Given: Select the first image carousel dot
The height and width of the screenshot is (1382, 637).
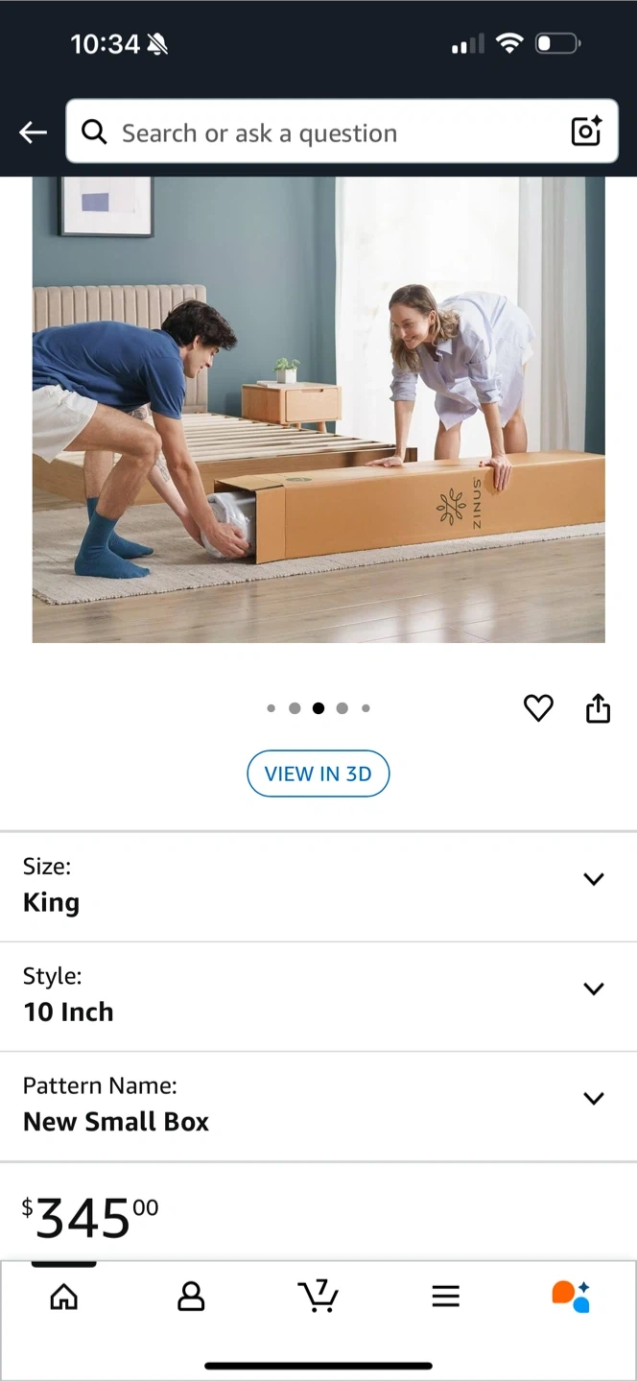Looking at the screenshot, I should [271, 708].
